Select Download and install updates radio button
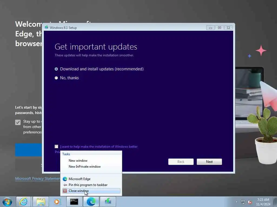The height and width of the screenshot is (207, 277). pyautogui.click(x=56, y=69)
